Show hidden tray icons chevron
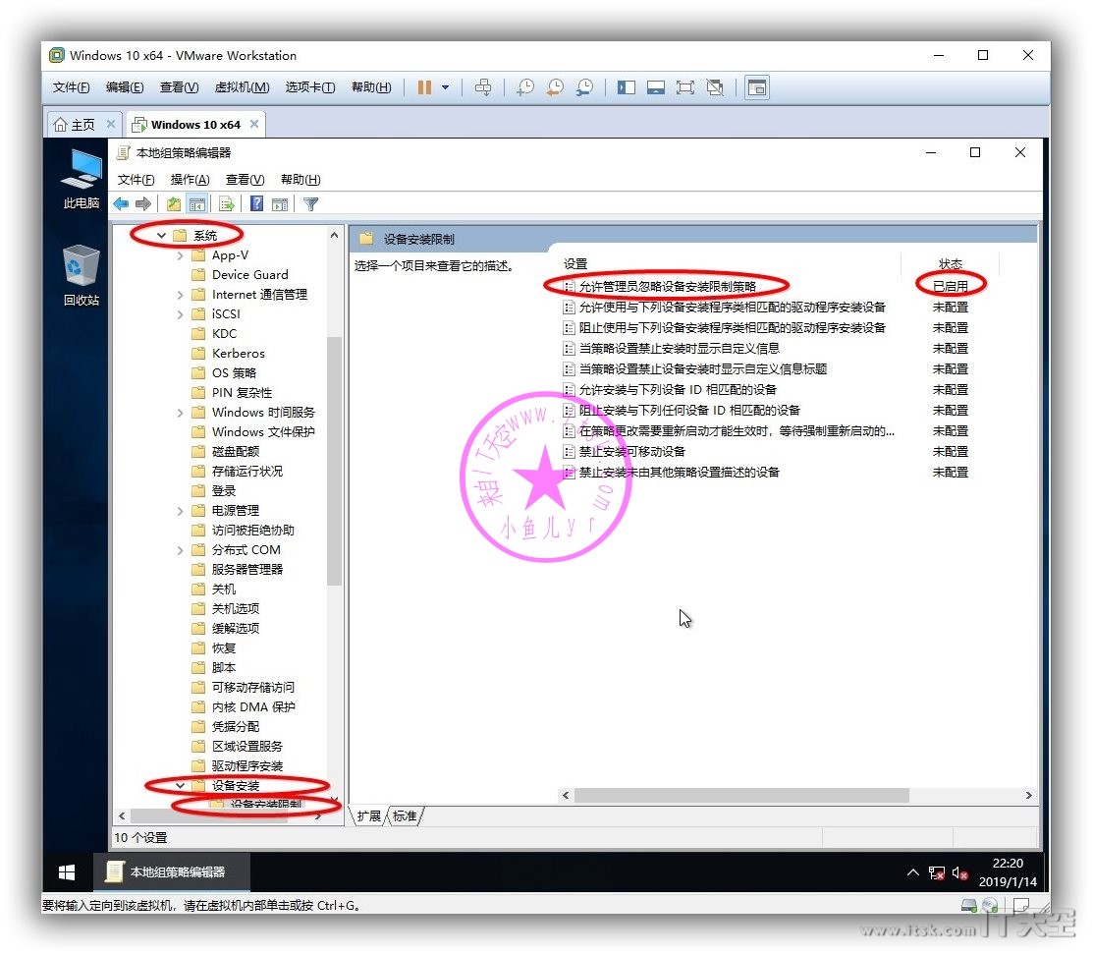Image resolution: width=1093 pixels, height=955 pixels. (x=912, y=872)
